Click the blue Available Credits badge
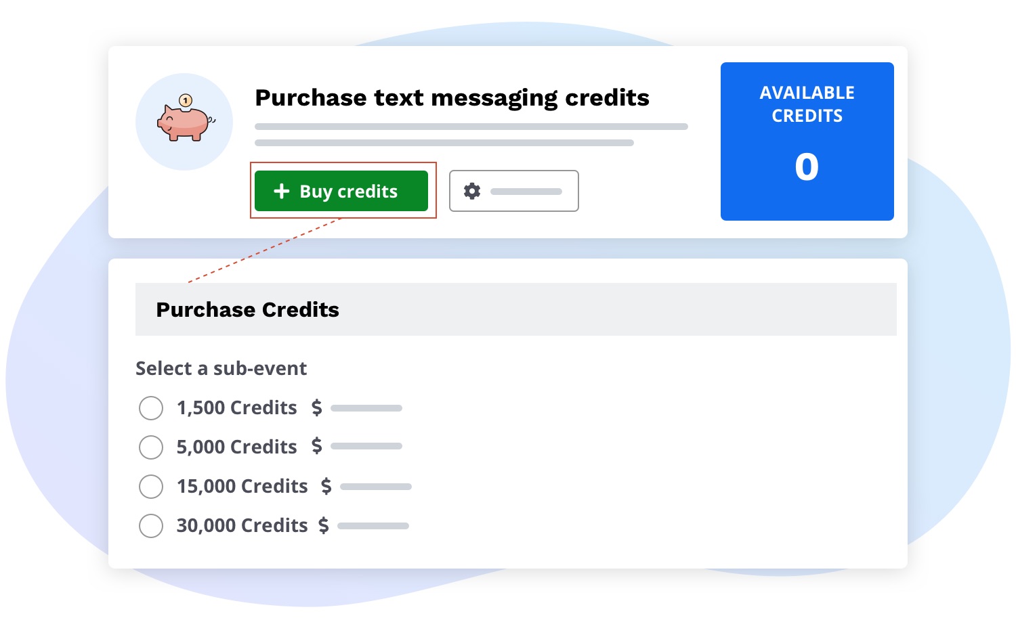Viewport: 1016px width, 620px height. point(807,141)
